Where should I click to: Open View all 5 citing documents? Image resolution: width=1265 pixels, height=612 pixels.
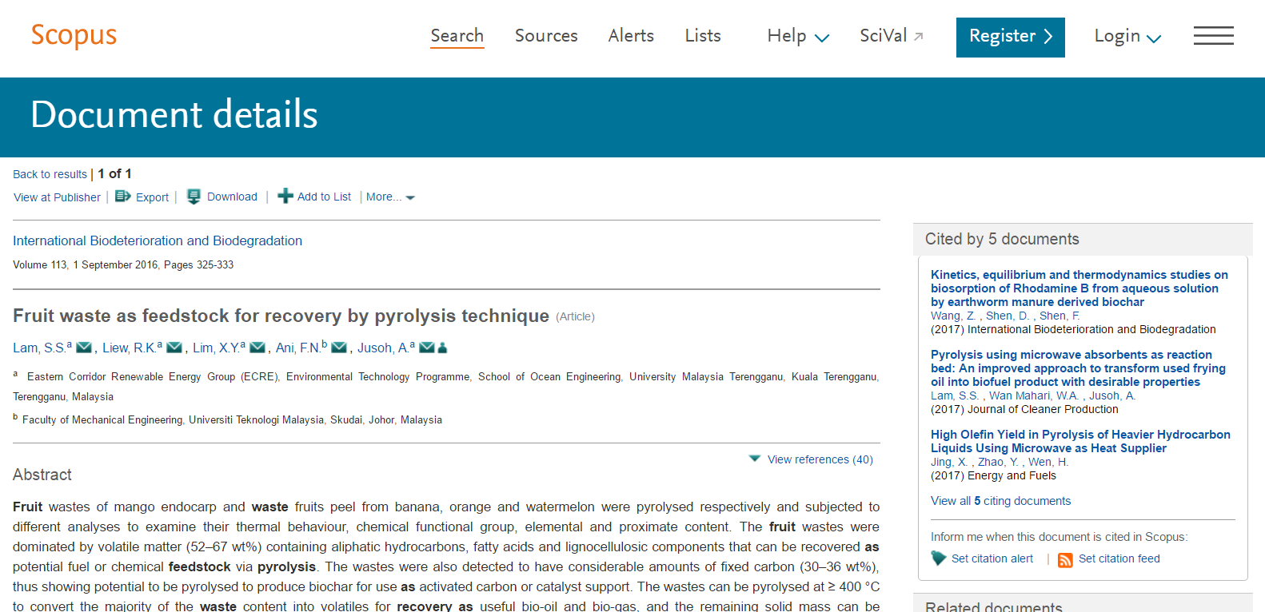point(1000,501)
